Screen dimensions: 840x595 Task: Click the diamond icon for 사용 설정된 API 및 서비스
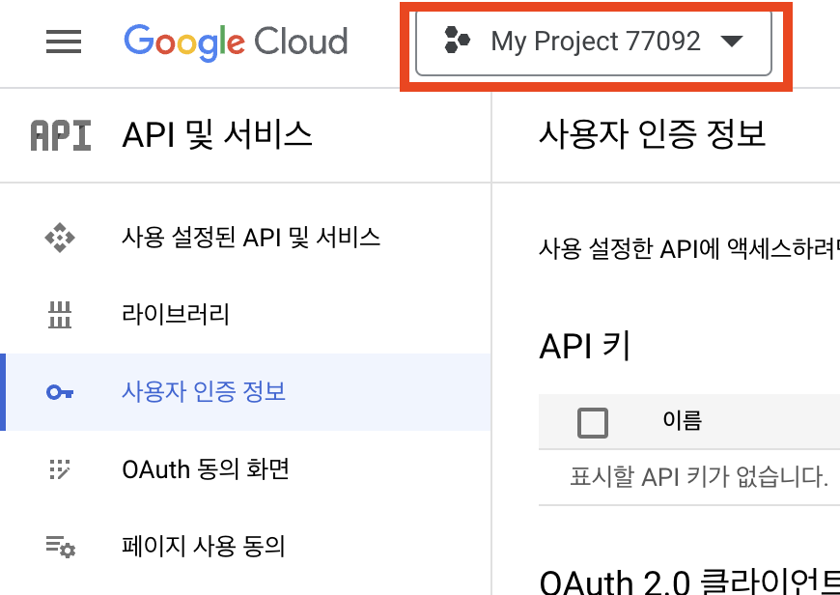point(60,238)
